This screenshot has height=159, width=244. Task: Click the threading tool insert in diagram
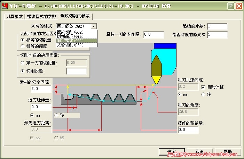(156, 69)
